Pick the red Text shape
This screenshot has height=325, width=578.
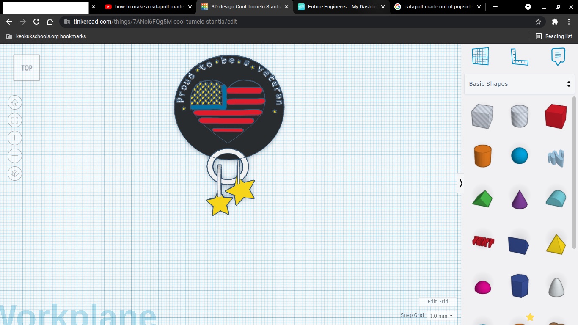coord(483,242)
